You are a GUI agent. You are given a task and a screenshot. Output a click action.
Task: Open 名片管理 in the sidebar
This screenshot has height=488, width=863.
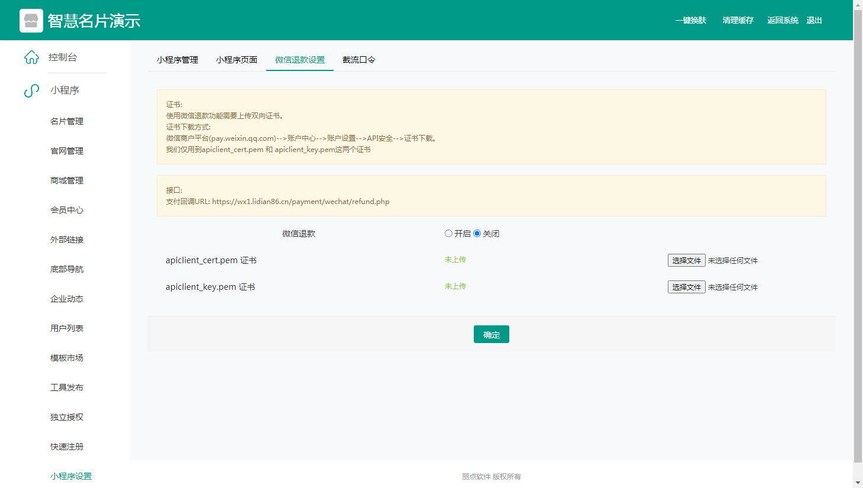point(67,121)
